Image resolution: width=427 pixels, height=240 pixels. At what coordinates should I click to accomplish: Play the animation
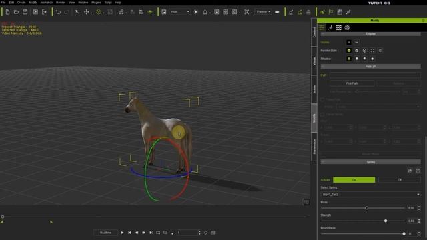tap(122, 233)
